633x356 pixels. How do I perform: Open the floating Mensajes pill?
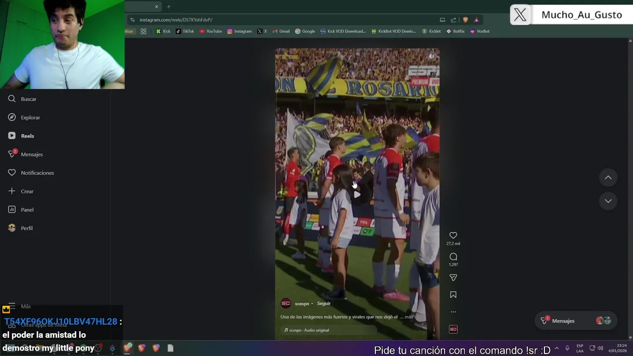[577, 321]
